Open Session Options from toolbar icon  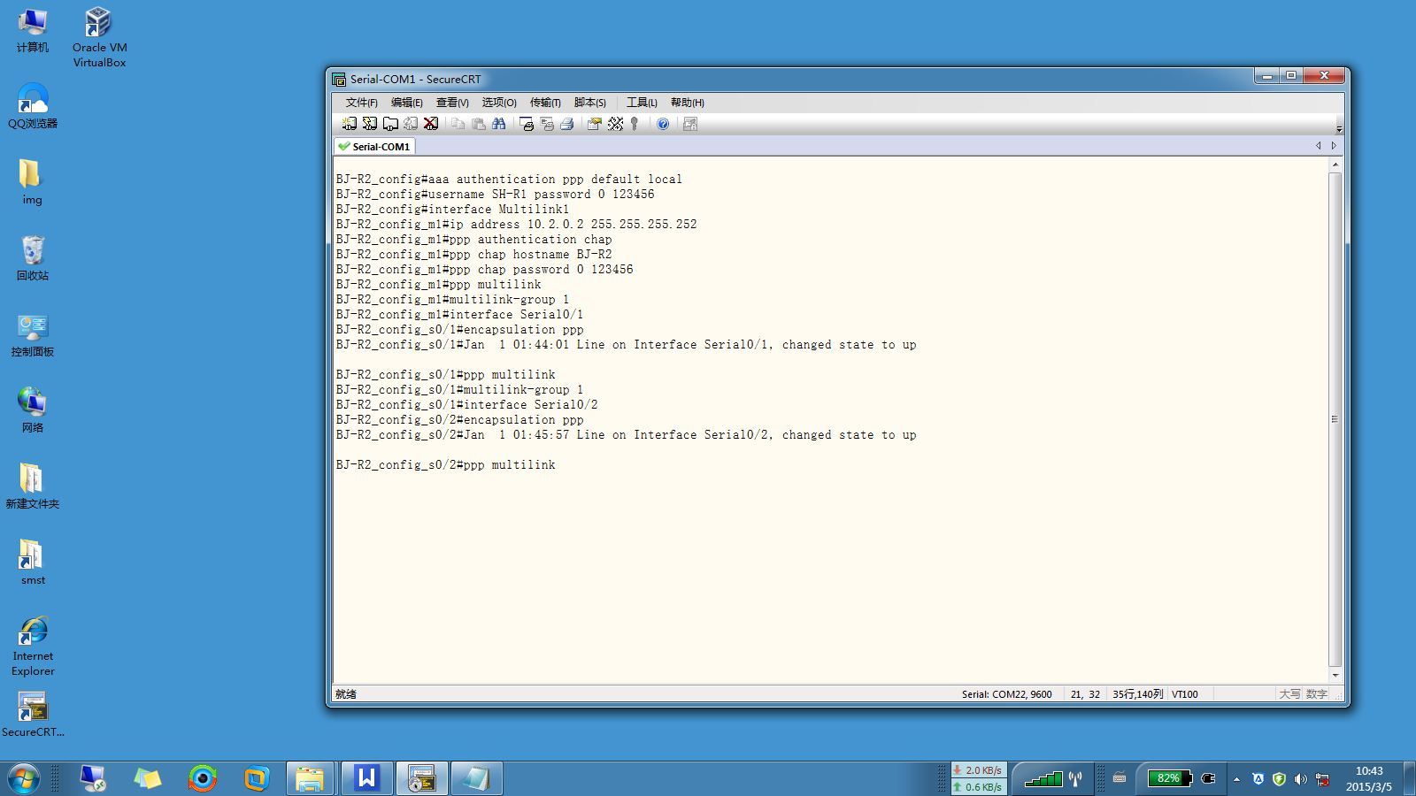tap(594, 124)
